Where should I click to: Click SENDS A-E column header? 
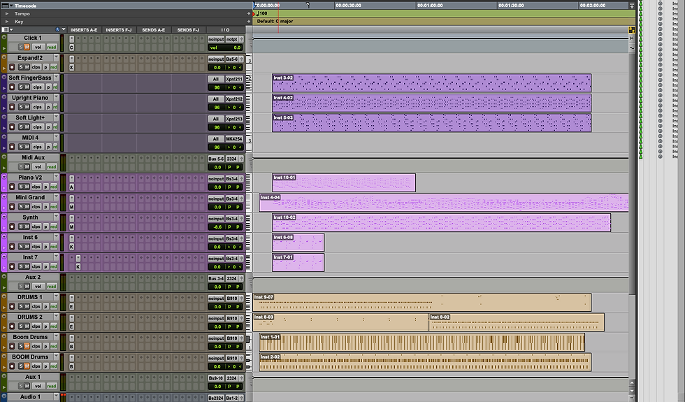point(153,30)
